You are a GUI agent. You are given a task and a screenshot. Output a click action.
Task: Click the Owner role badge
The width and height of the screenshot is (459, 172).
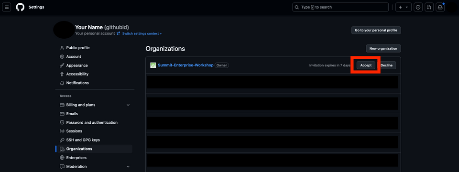221,65
